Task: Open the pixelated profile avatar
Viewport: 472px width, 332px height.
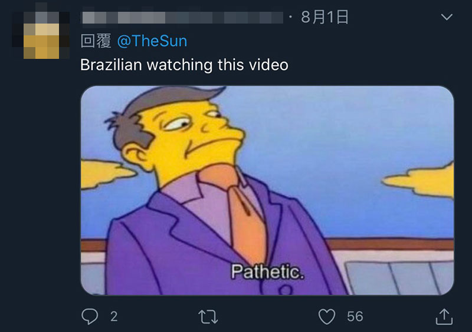Action: click(41, 35)
